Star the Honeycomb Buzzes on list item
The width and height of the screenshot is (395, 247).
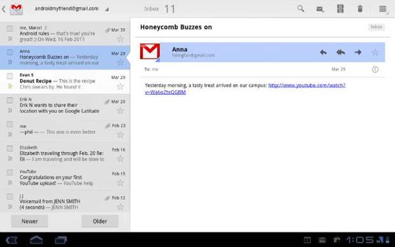pyautogui.click(x=120, y=62)
